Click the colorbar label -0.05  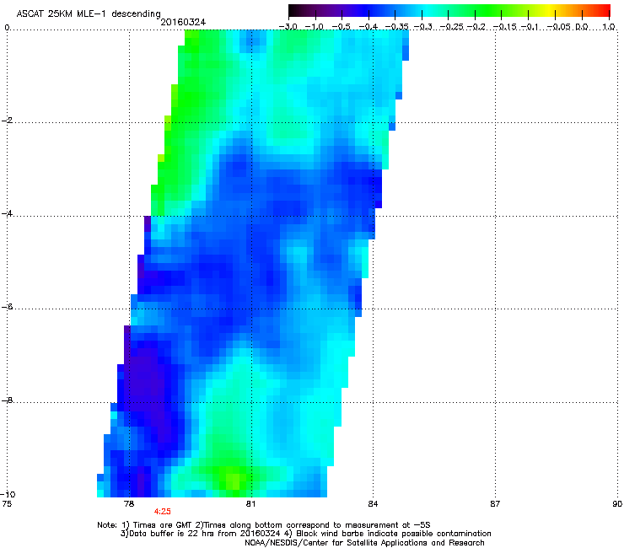pyautogui.click(x=559, y=27)
